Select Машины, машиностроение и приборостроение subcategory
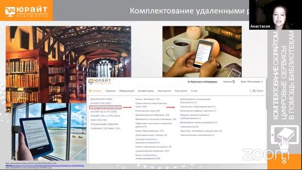The height and width of the screenshot is (170, 302). [194, 117]
